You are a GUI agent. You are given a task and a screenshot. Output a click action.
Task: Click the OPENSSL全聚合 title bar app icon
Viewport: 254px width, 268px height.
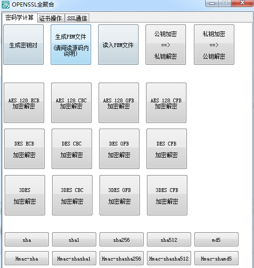click(x=6, y=4)
